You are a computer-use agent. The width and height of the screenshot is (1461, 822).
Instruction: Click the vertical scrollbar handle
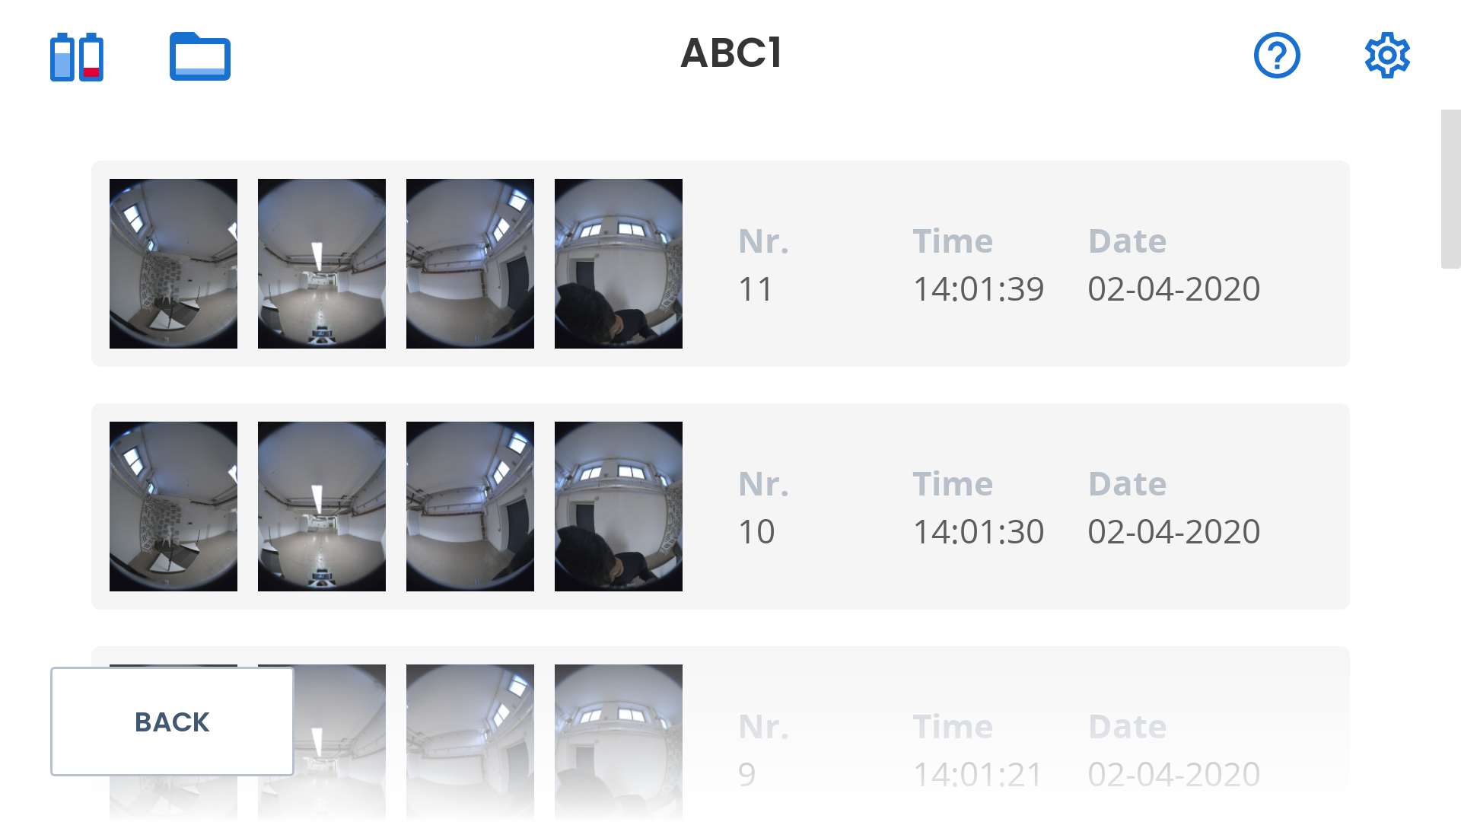point(1451,189)
